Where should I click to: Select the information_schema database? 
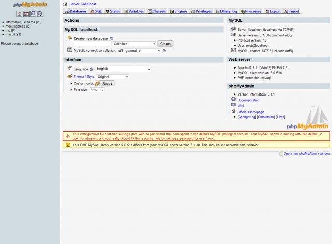[23, 22]
